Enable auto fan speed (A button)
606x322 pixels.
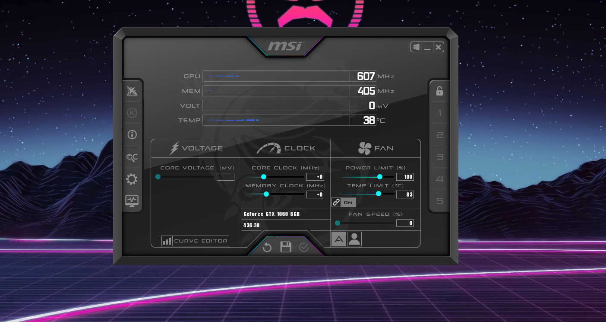coord(339,239)
